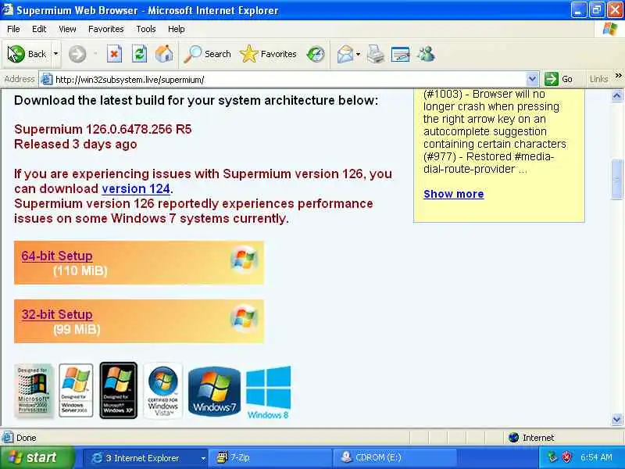Viewport: 625px width, 469px height.
Task: Download via the 32-bit Setup link
Action: point(57,315)
